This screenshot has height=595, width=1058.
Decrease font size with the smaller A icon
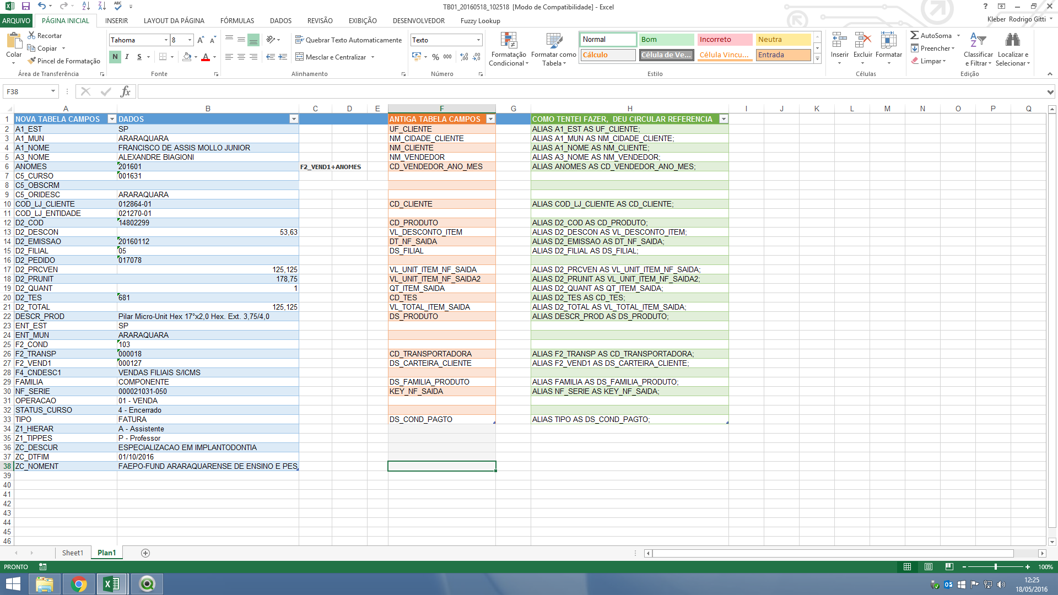pos(213,40)
